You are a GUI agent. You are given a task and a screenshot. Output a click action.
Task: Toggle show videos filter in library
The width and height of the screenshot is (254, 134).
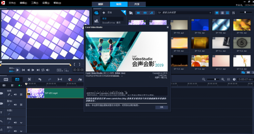click(x=138, y=13)
